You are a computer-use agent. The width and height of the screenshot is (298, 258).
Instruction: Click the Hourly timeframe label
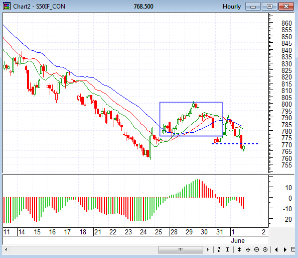[232, 7]
